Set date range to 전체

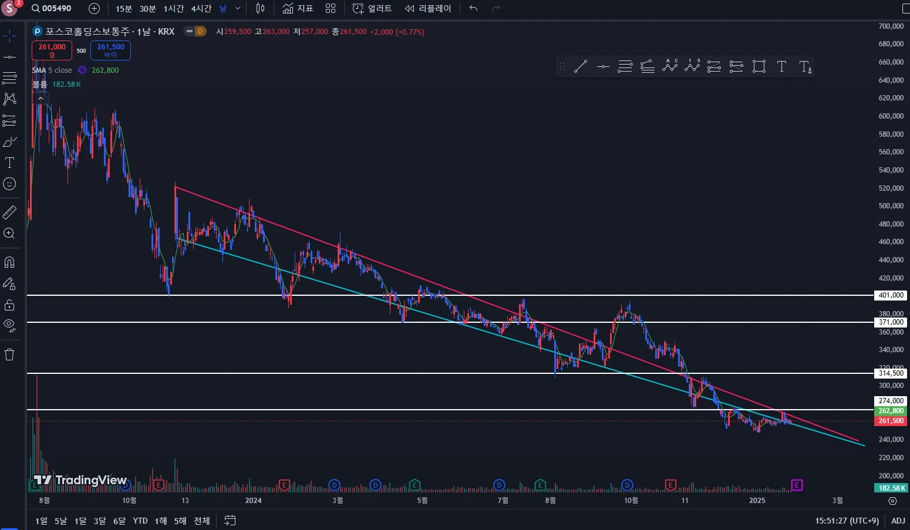202,521
